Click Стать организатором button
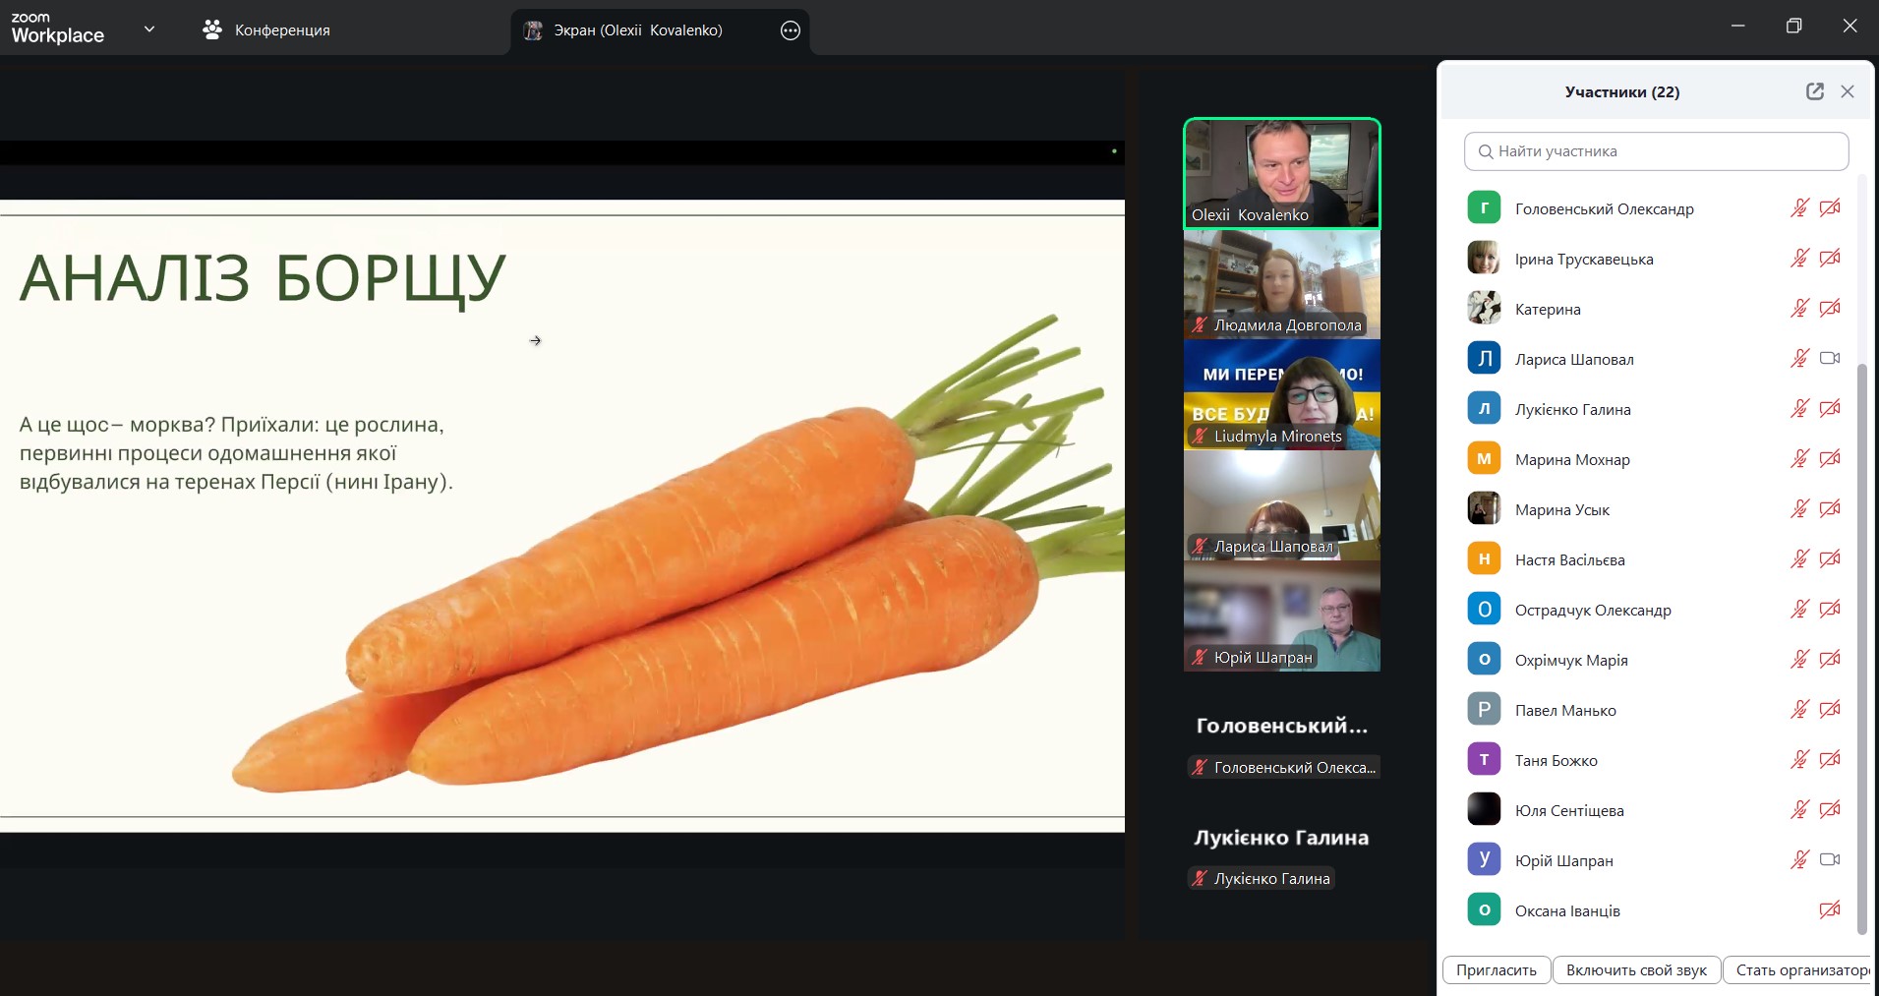This screenshot has width=1879, height=996. point(1799,970)
